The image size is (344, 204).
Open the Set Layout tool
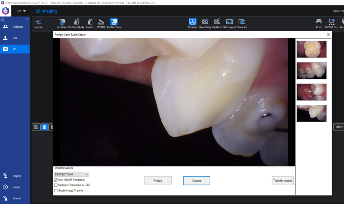pos(229,22)
